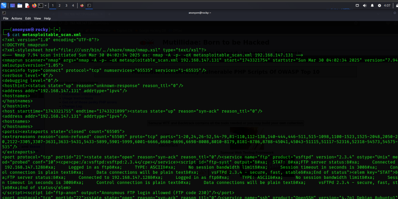Image resolution: width=398 pixels, height=199 pixels.
Task: Open the display settings tray icon
Action: coord(357,5)
